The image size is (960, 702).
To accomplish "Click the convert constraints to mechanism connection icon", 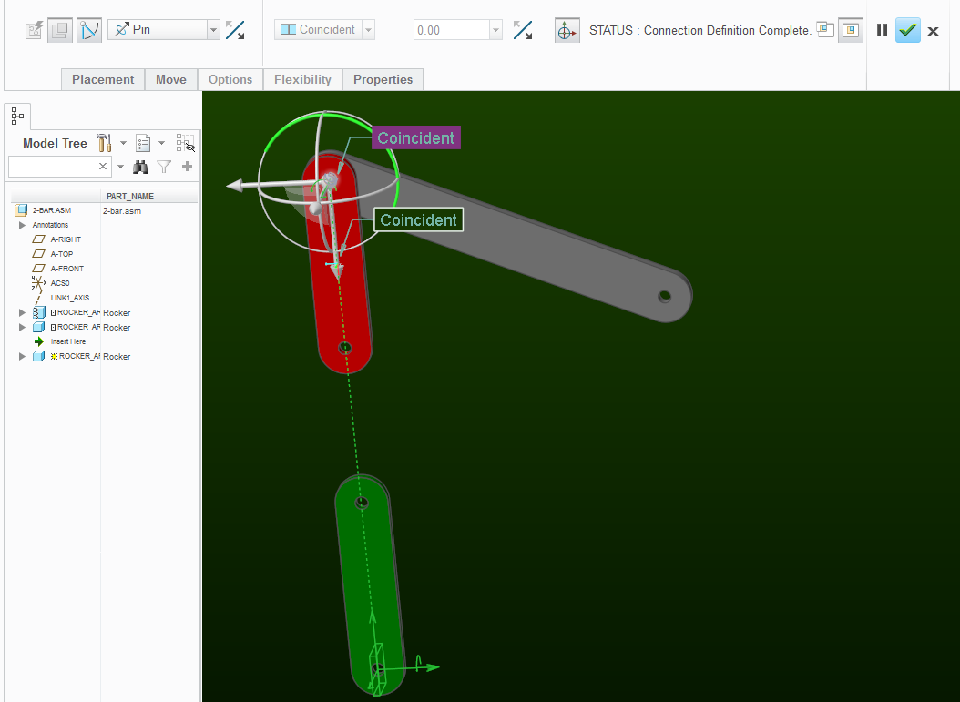I will (34, 30).
